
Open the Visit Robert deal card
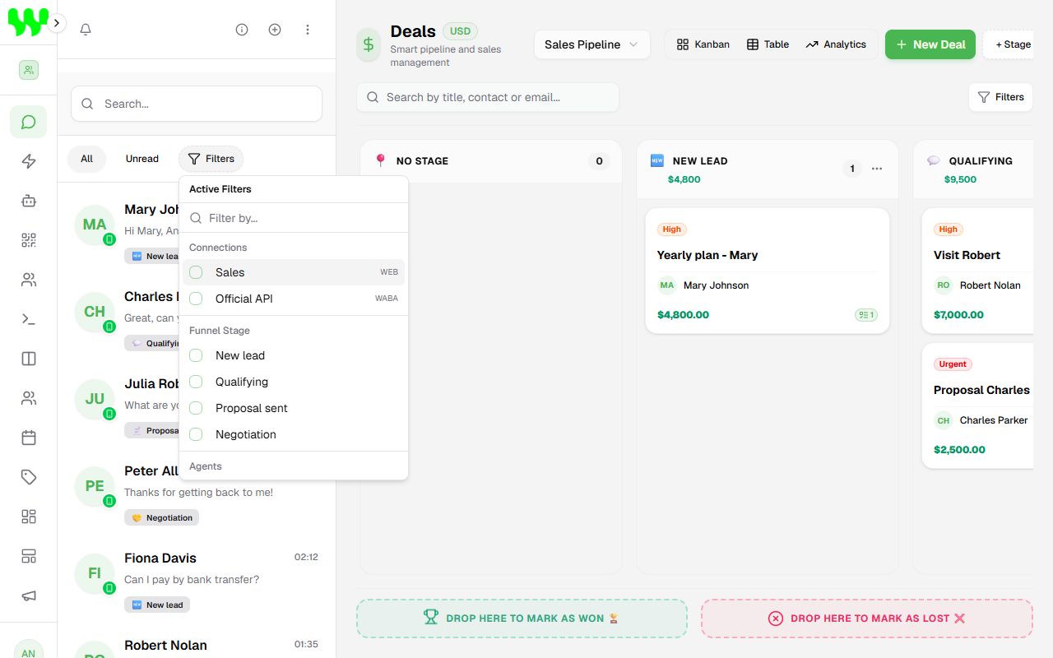[x=977, y=271]
